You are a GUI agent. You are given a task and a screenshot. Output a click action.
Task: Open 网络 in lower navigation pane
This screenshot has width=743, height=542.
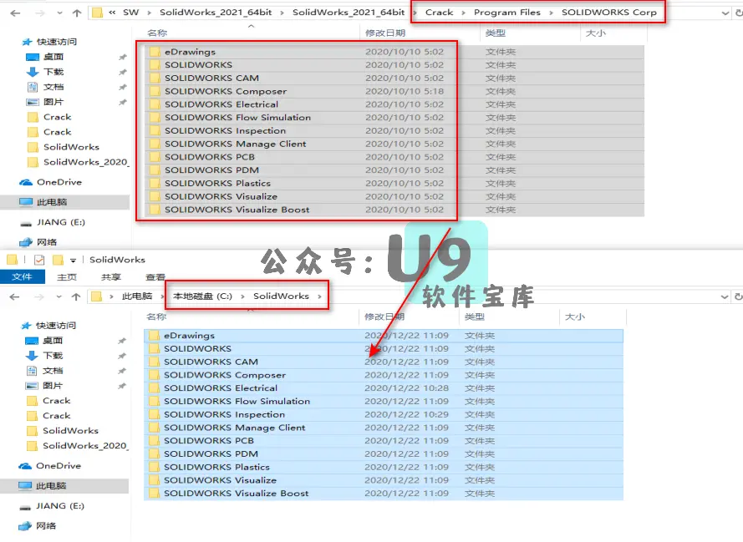pos(37,526)
